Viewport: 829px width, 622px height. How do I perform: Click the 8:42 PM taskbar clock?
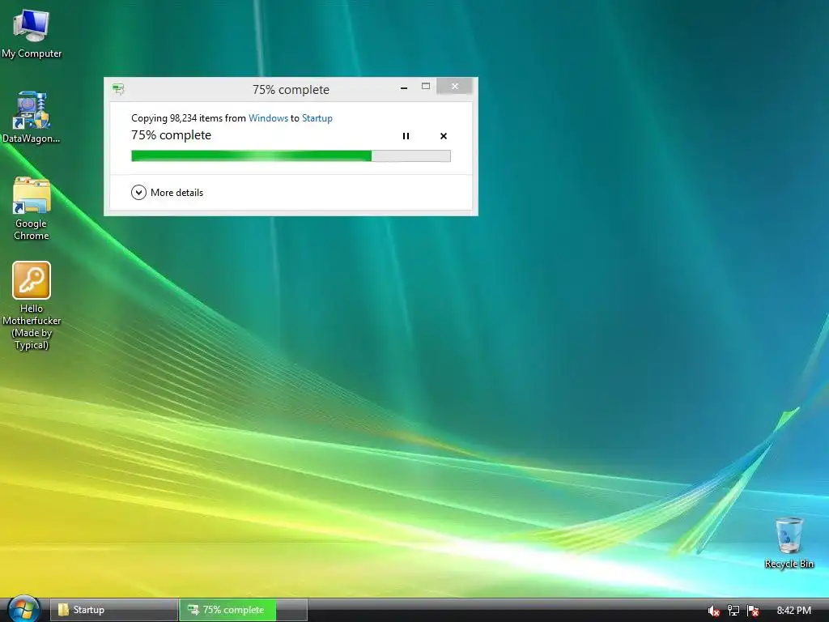(793, 611)
